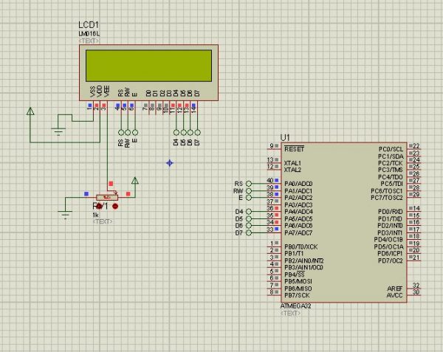
Task: Click pin number 32 beside AREF
Action: (x=416, y=285)
